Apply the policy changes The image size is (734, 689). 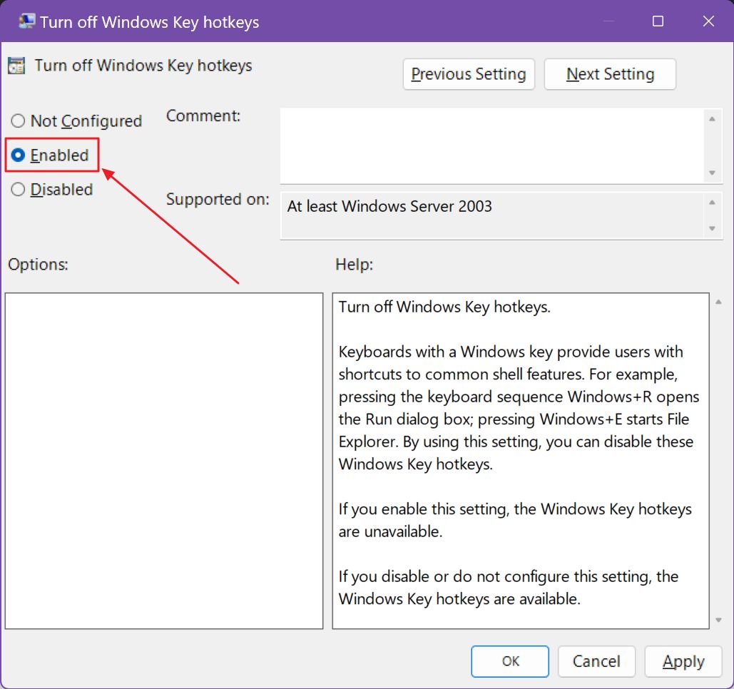(683, 661)
